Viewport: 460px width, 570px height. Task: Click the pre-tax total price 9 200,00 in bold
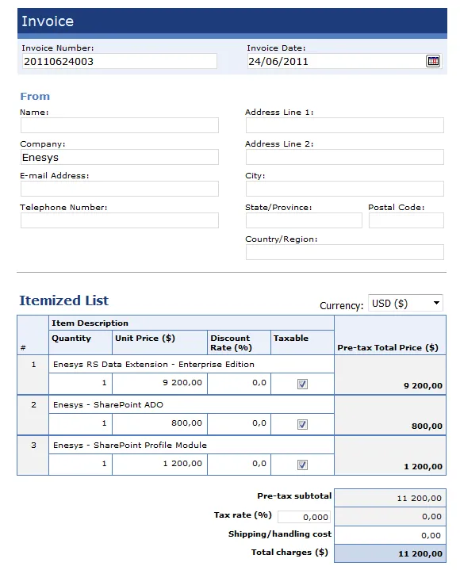(423, 386)
